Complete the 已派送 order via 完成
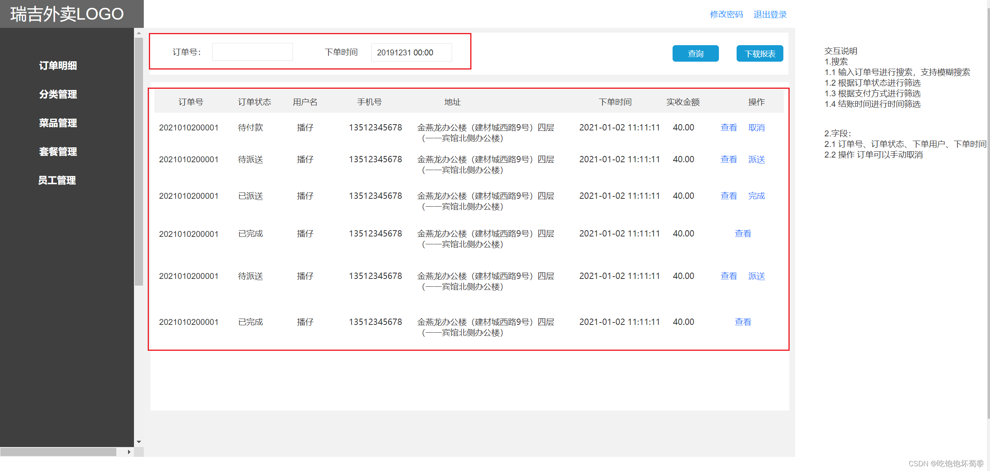The height and width of the screenshot is (471, 990). pos(756,196)
